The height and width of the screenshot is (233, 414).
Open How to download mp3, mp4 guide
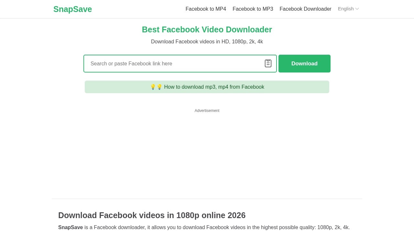tap(214, 87)
